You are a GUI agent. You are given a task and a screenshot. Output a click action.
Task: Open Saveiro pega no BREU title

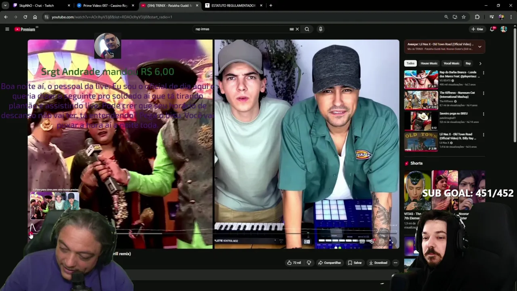453,114
